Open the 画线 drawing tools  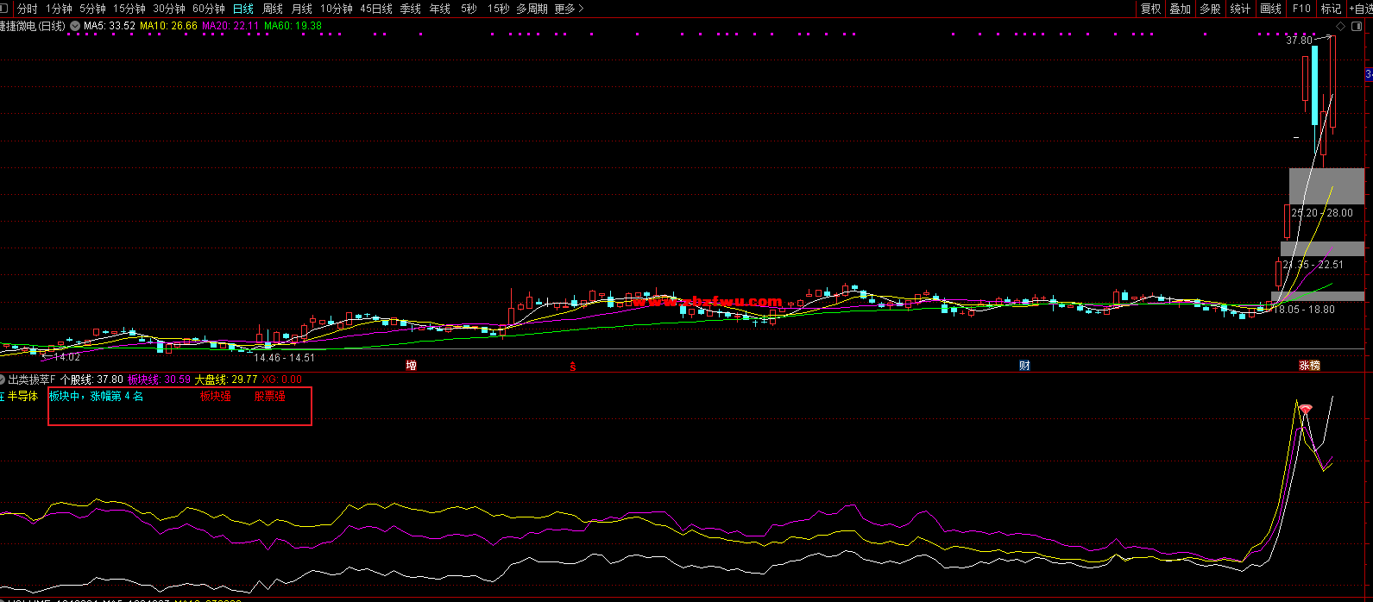[1270, 9]
